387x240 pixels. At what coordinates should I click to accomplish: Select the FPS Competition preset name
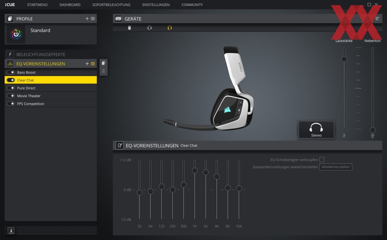(x=30, y=104)
